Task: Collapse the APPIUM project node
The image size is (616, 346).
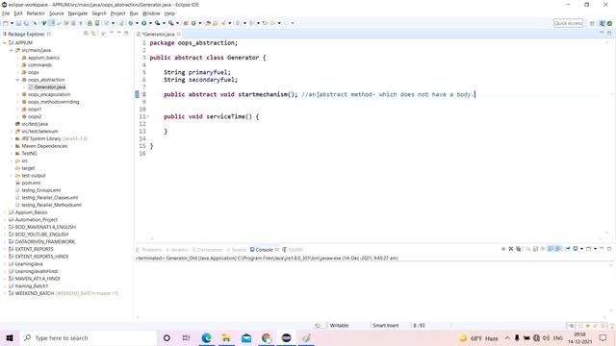Action: click(5, 42)
